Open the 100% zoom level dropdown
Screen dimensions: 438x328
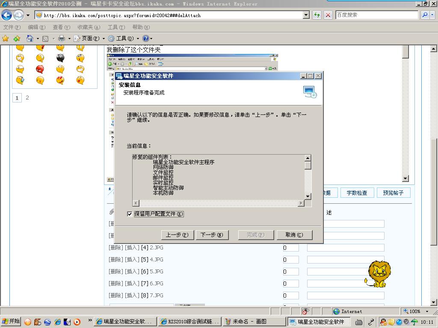427,311
